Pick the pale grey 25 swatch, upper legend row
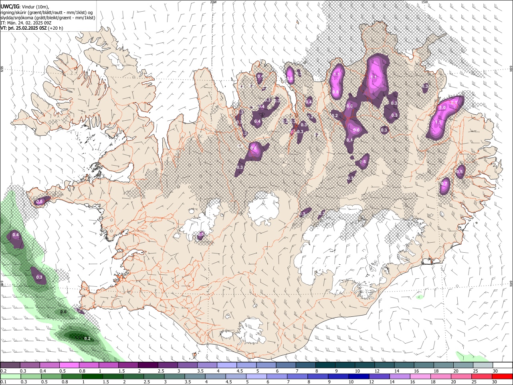This screenshot has height=385, width=513. pyautogui.click(x=483, y=365)
